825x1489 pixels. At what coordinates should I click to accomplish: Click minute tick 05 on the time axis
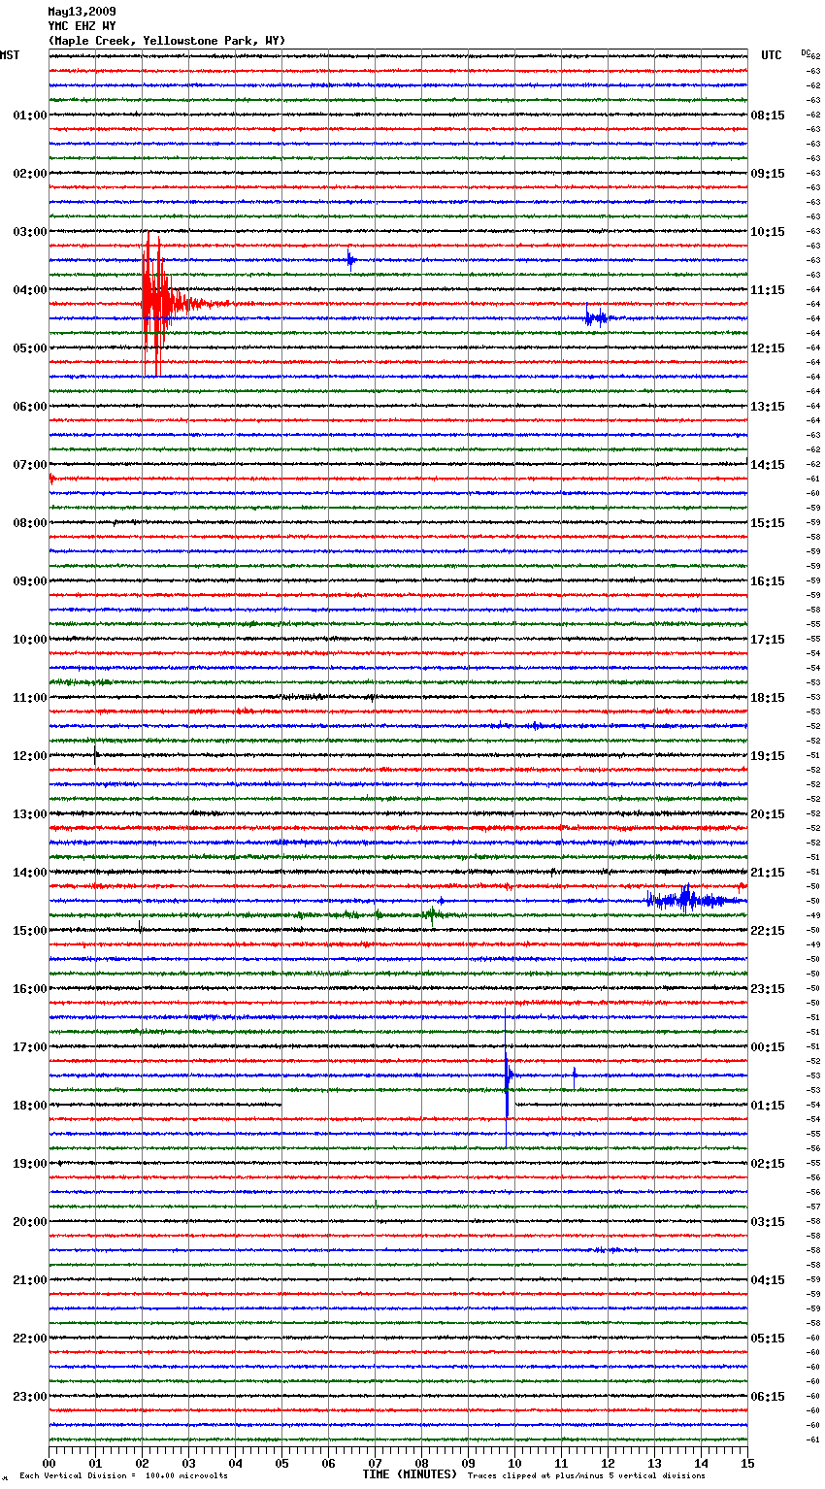[281, 1463]
